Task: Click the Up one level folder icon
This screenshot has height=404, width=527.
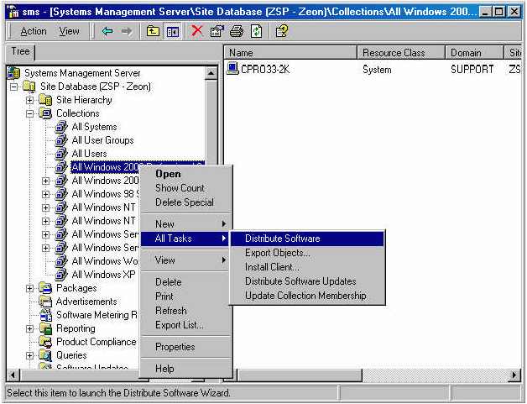Action: tap(153, 32)
